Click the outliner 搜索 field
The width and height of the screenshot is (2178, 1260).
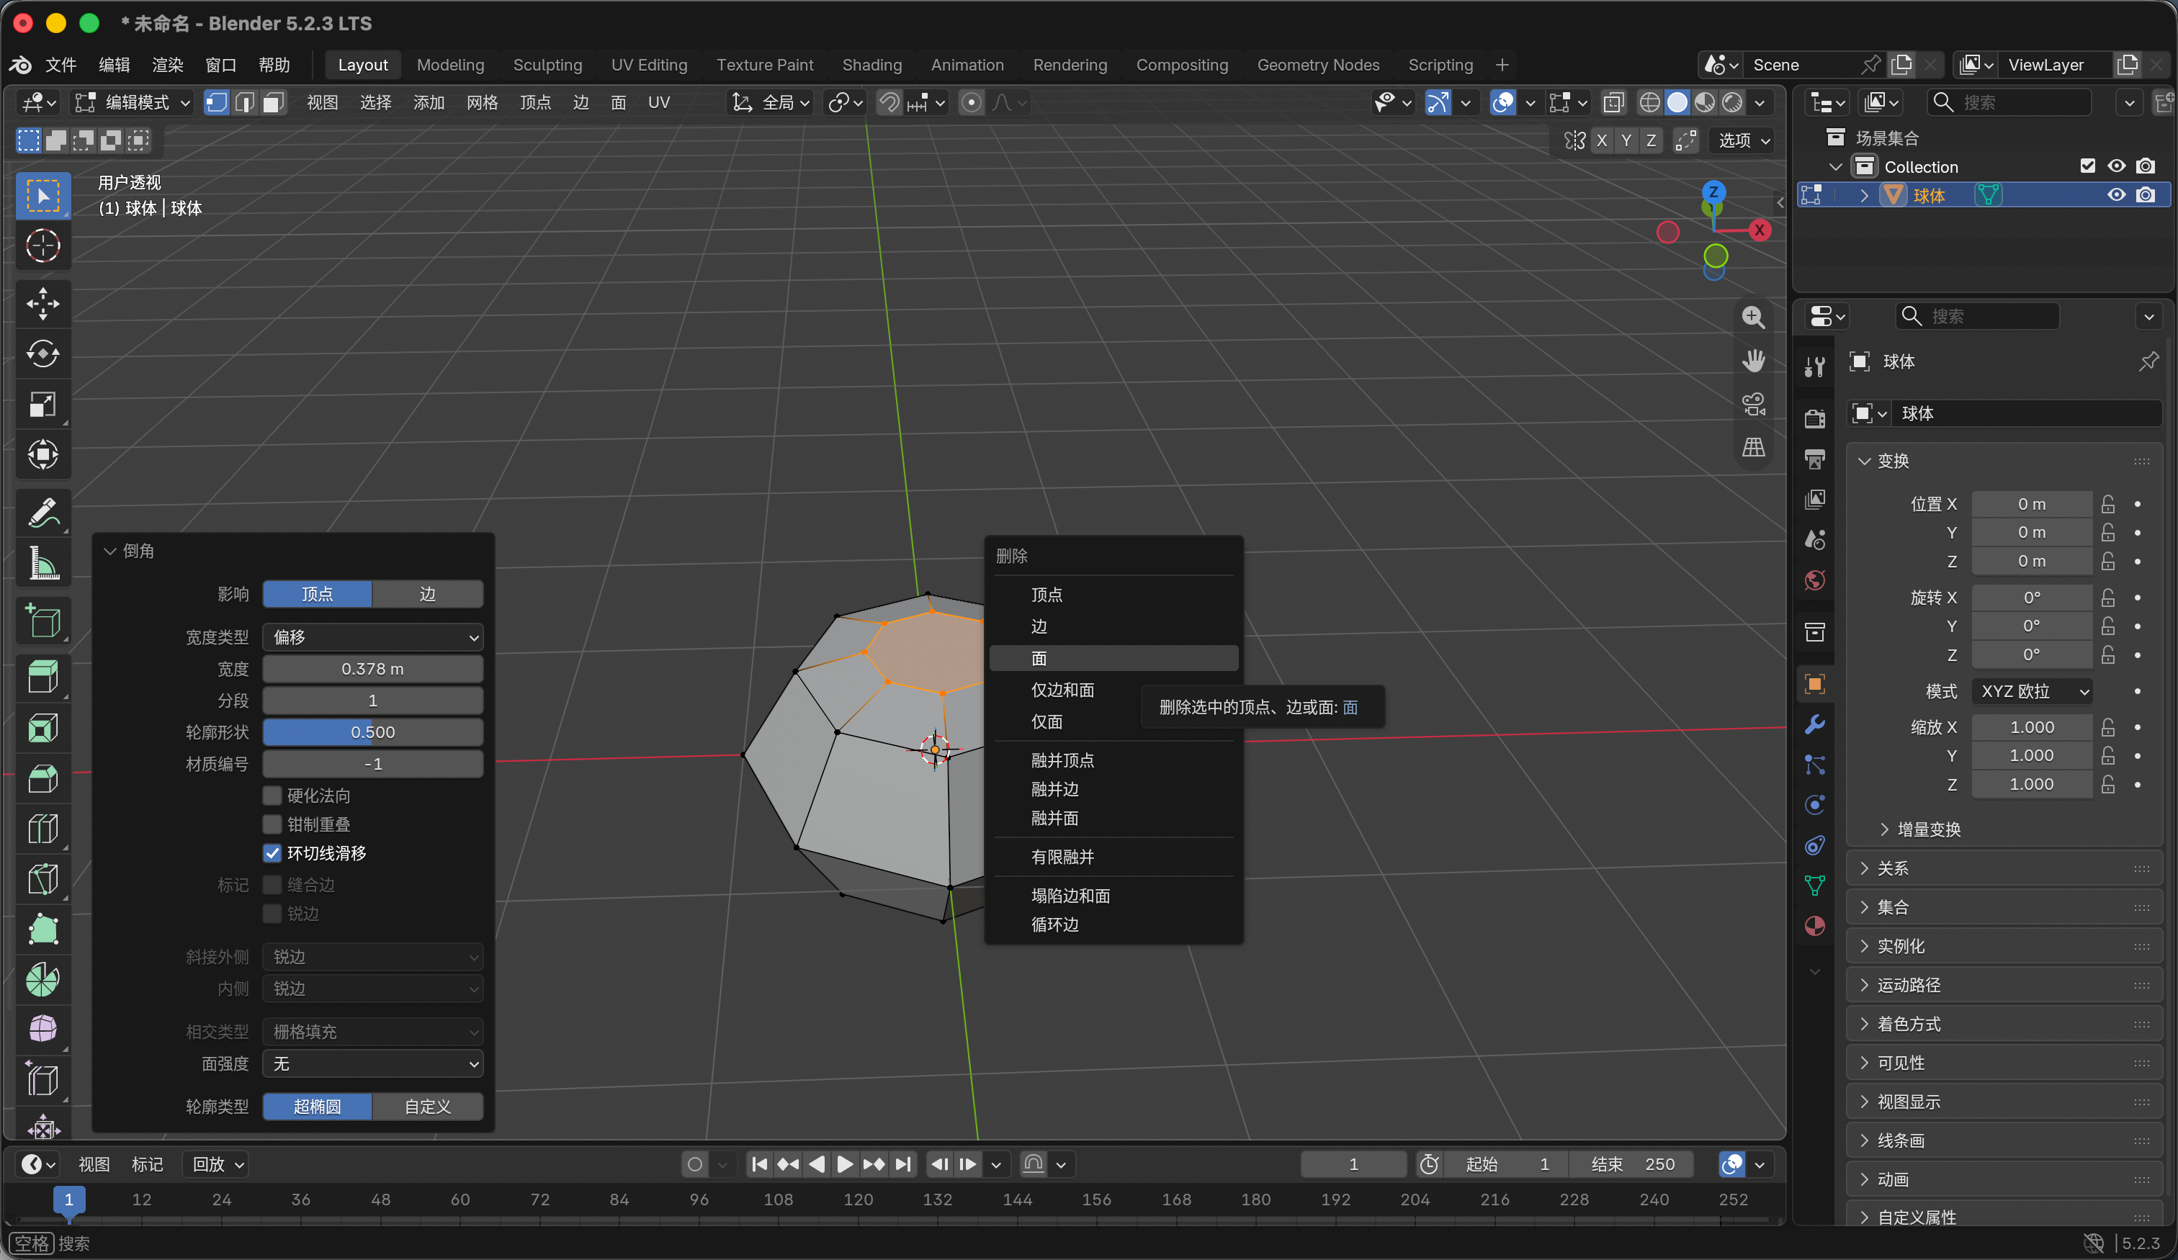tap(2011, 103)
